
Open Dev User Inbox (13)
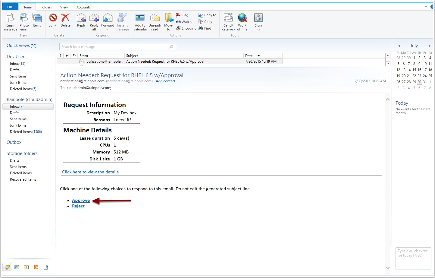(17, 64)
